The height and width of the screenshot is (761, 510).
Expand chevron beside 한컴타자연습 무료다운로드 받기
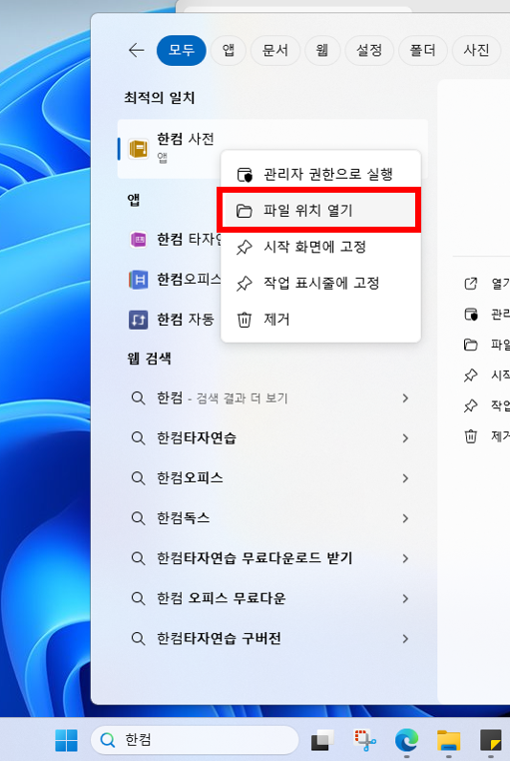pyautogui.click(x=405, y=558)
